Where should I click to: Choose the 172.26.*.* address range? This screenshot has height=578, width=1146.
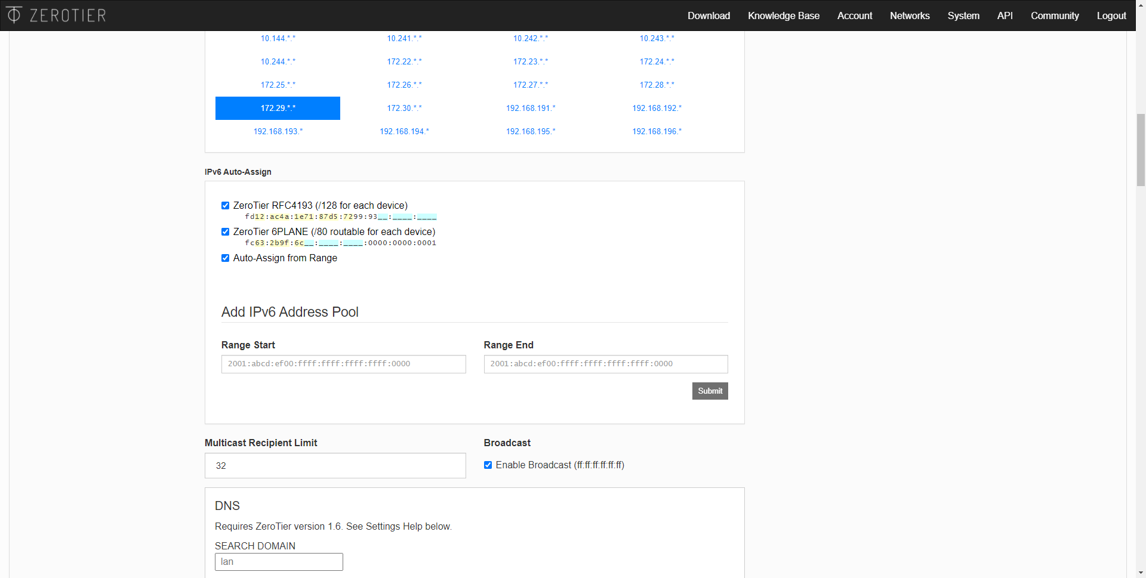tap(404, 85)
